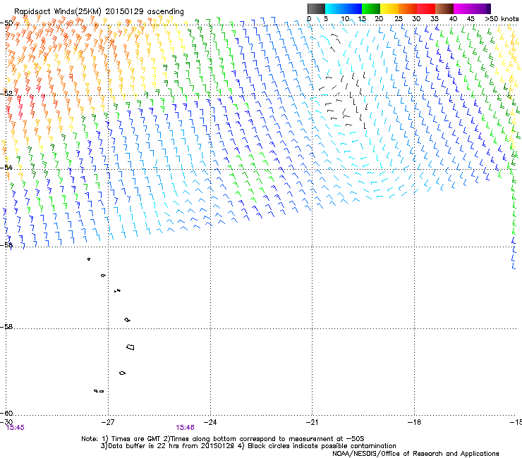Click the gray 0-5 knots color segment
522x458 pixels.
(x=316, y=8)
